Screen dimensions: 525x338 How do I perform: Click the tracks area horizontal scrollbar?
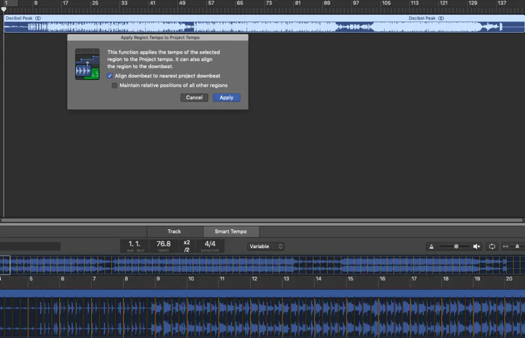click(x=262, y=220)
